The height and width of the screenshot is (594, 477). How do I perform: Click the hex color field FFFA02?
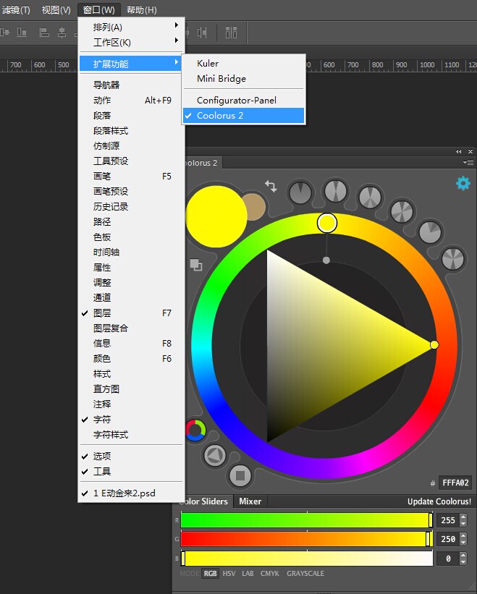(455, 483)
